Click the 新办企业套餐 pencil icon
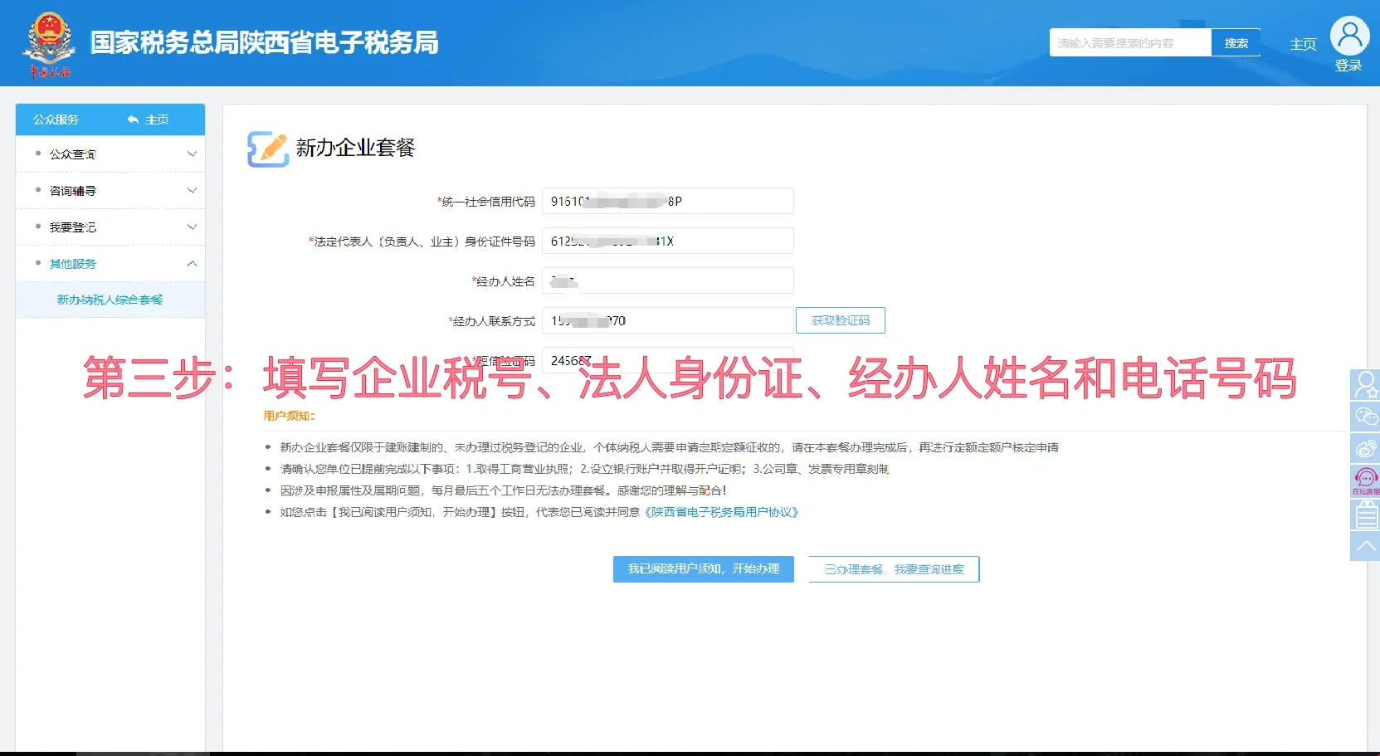This screenshot has height=756, width=1380. point(267,149)
